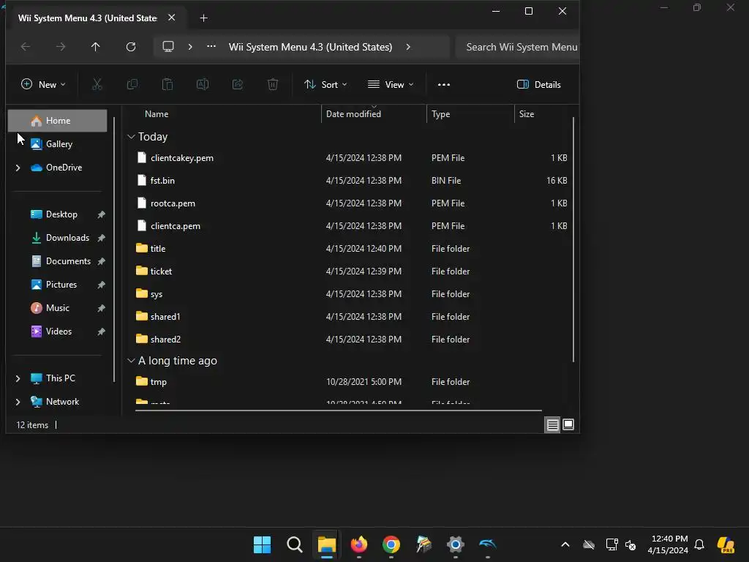The height and width of the screenshot is (562, 749).
Task: Select Home in the navigation pane
Action: click(57, 121)
